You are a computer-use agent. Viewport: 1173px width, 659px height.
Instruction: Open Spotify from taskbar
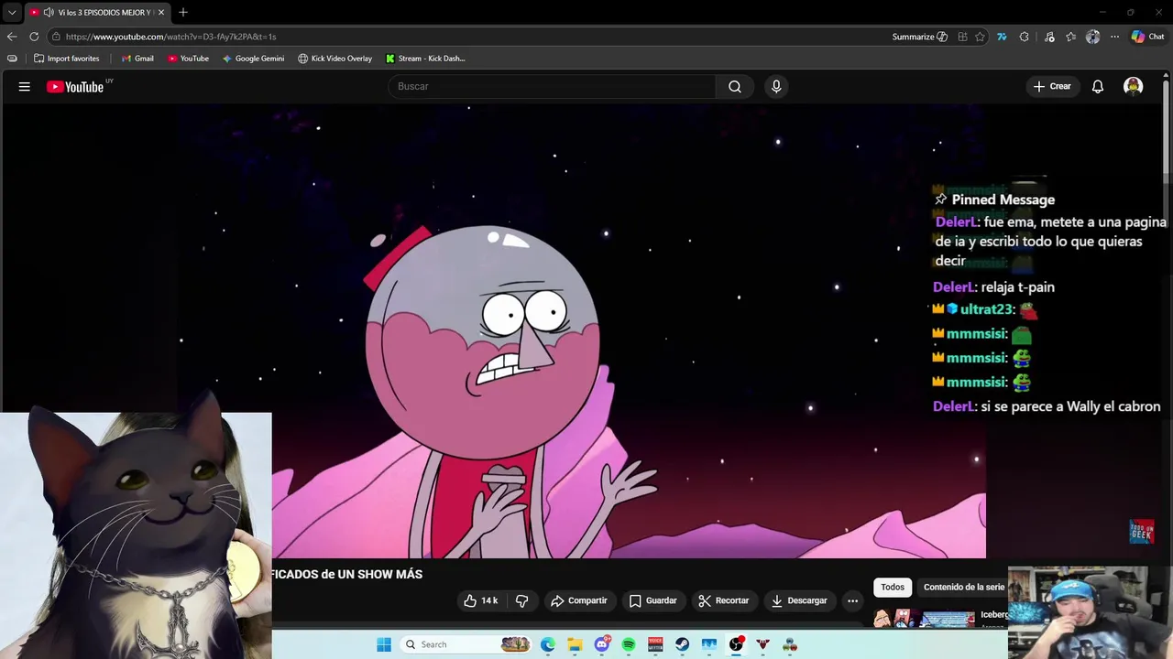click(629, 644)
